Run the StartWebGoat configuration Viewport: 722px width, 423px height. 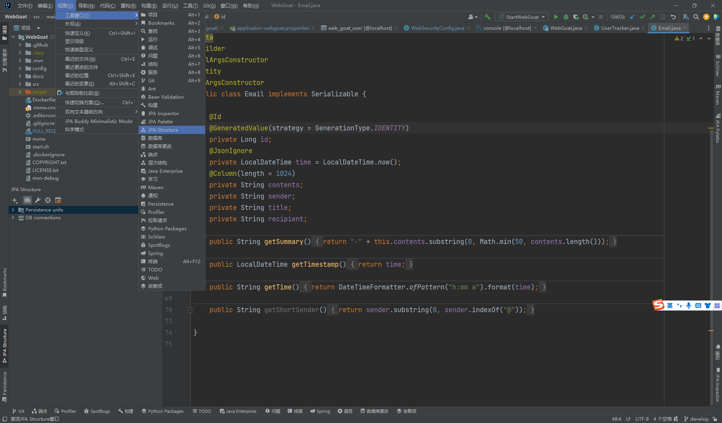pyautogui.click(x=556, y=17)
